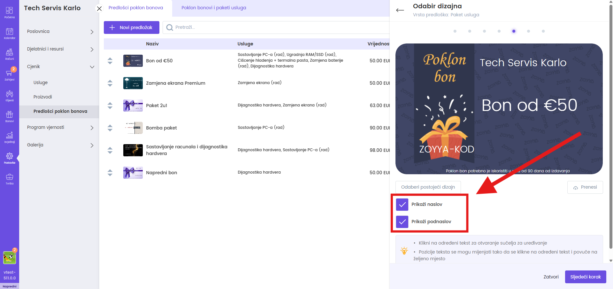
Task: Click the Novi predložak button
Action: pos(131,27)
